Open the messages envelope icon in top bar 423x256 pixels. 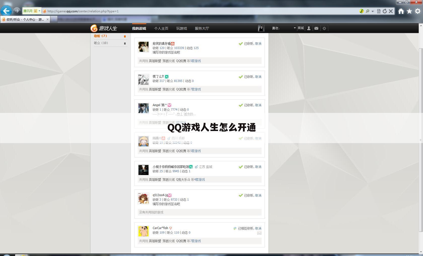tap(316, 28)
